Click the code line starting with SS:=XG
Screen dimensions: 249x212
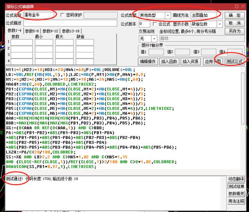(x=67, y=157)
